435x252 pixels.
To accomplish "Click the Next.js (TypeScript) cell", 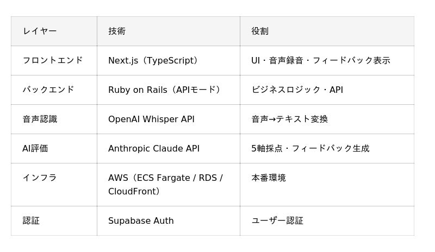I will click(153, 61).
